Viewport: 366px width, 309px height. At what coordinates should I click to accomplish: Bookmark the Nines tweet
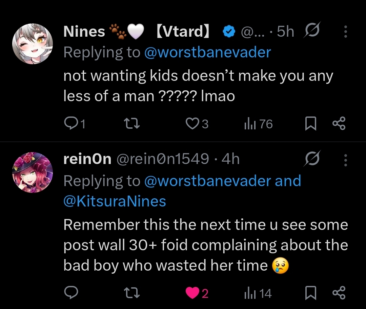pyautogui.click(x=310, y=124)
